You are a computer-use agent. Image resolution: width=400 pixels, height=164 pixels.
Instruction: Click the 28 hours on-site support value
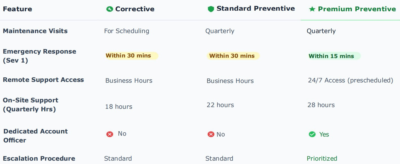point(321,105)
